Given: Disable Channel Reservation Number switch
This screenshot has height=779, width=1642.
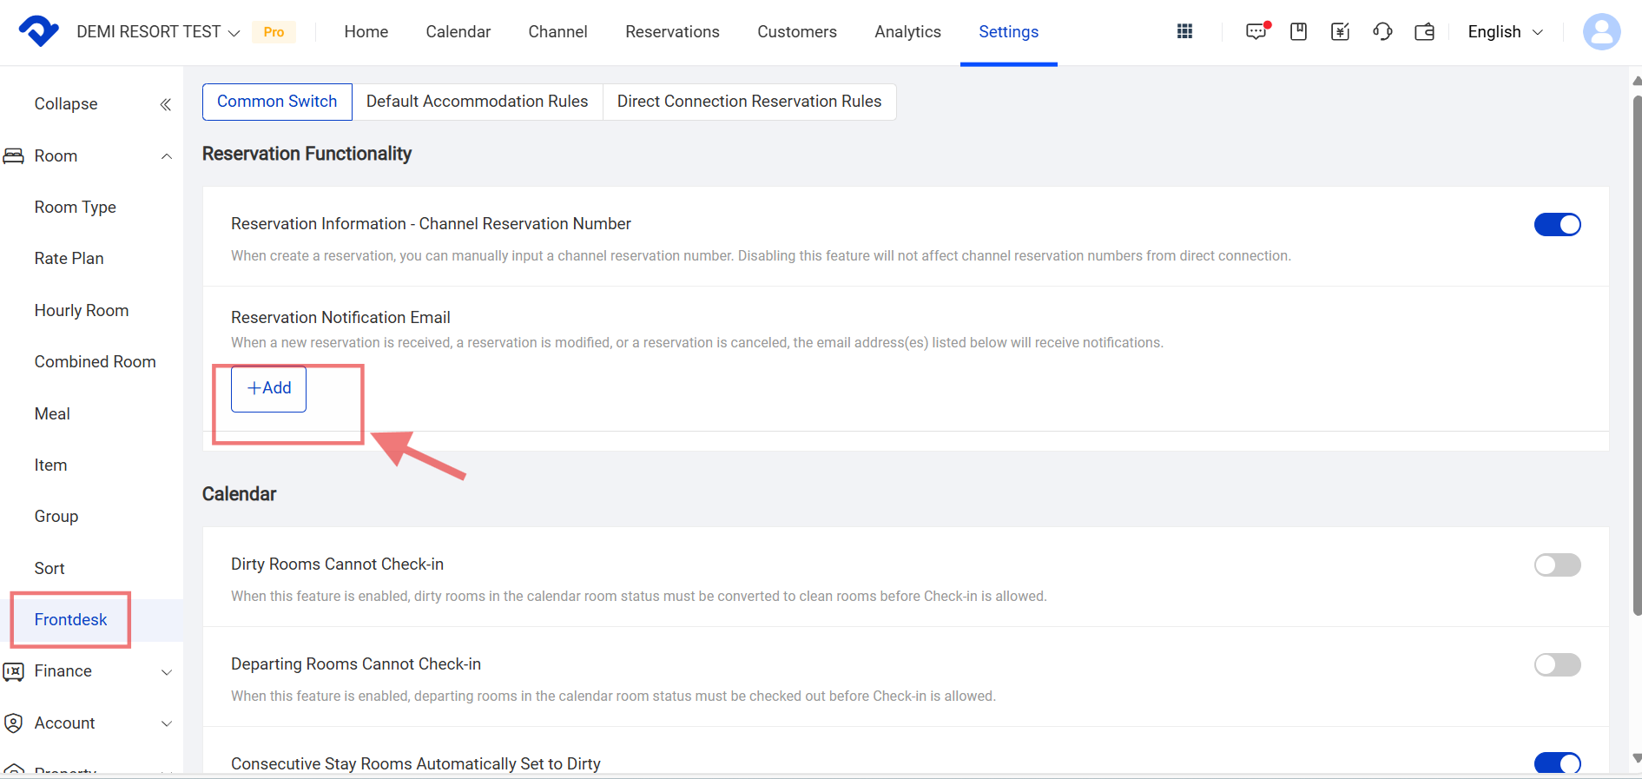Looking at the screenshot, I should point(1557,225).
